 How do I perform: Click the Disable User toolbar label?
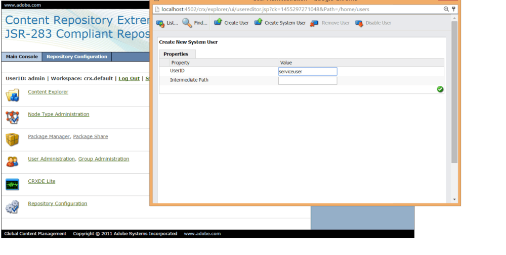[x=378, y=23]
